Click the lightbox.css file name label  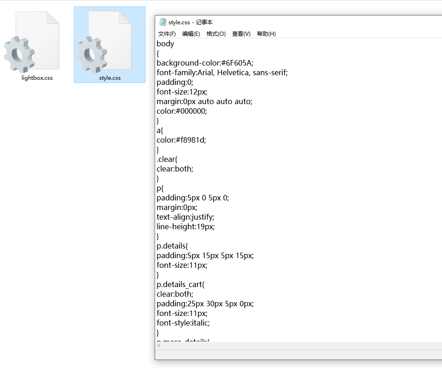[37, 78]
